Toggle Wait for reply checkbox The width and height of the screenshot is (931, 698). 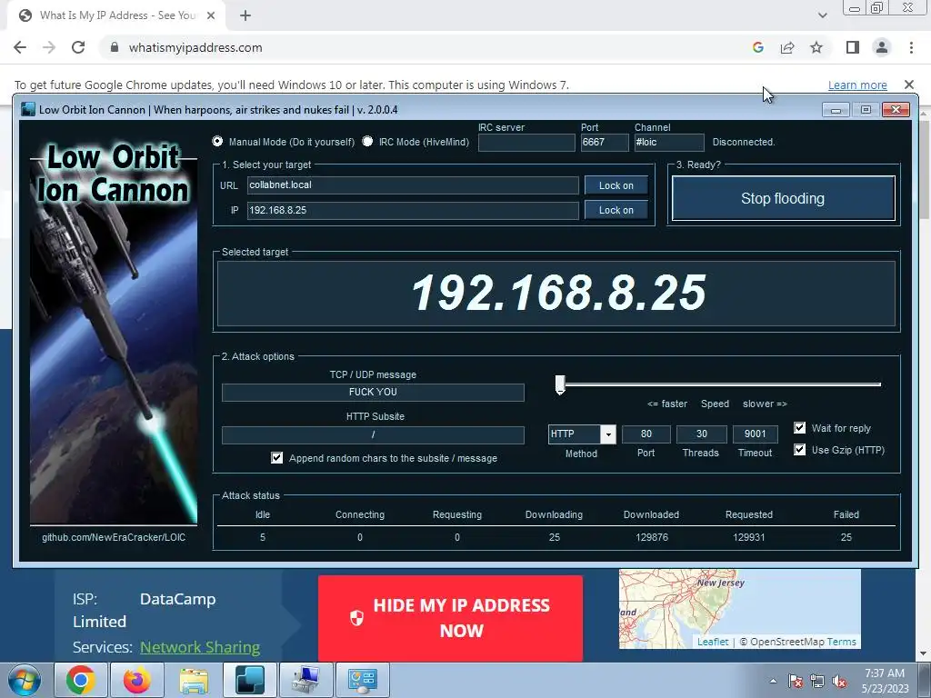pos(800,428)
